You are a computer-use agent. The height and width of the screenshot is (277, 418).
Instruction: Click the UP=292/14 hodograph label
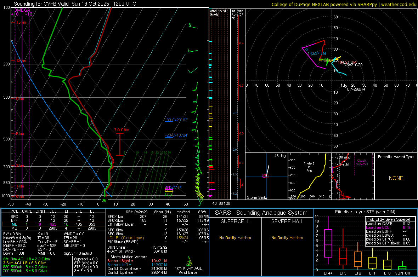point(356,89)
